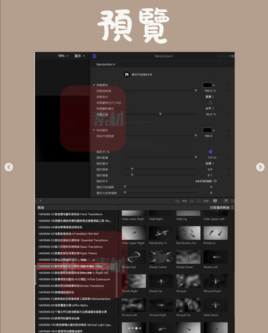Select the Shade Down transition thumbnail
The height and width of the screenshot is (333, 268).
pyautogui.click(x=188, y=257)
